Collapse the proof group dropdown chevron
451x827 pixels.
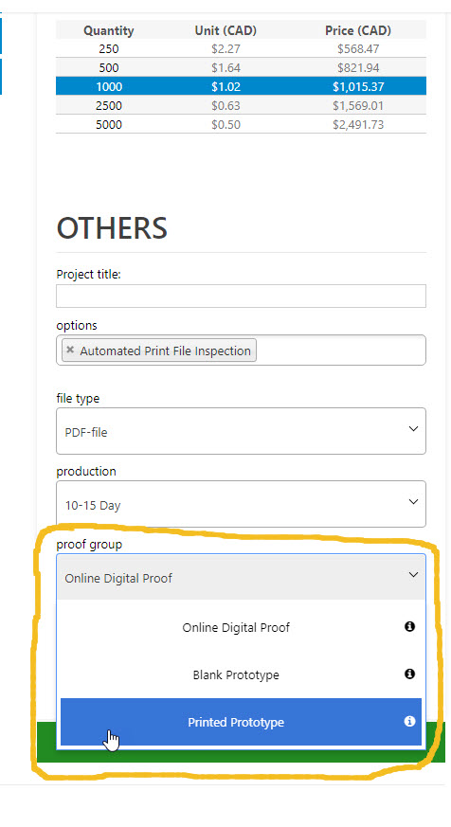[413, 574]
